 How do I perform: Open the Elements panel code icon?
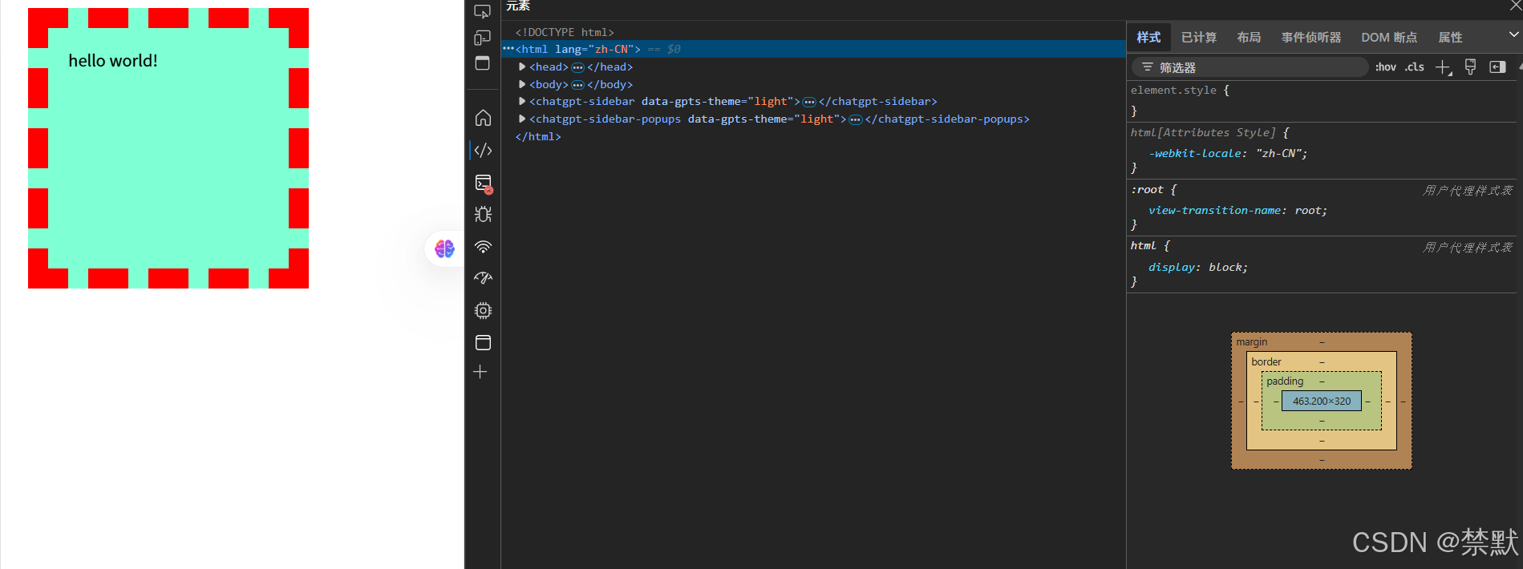pos(483,150)
